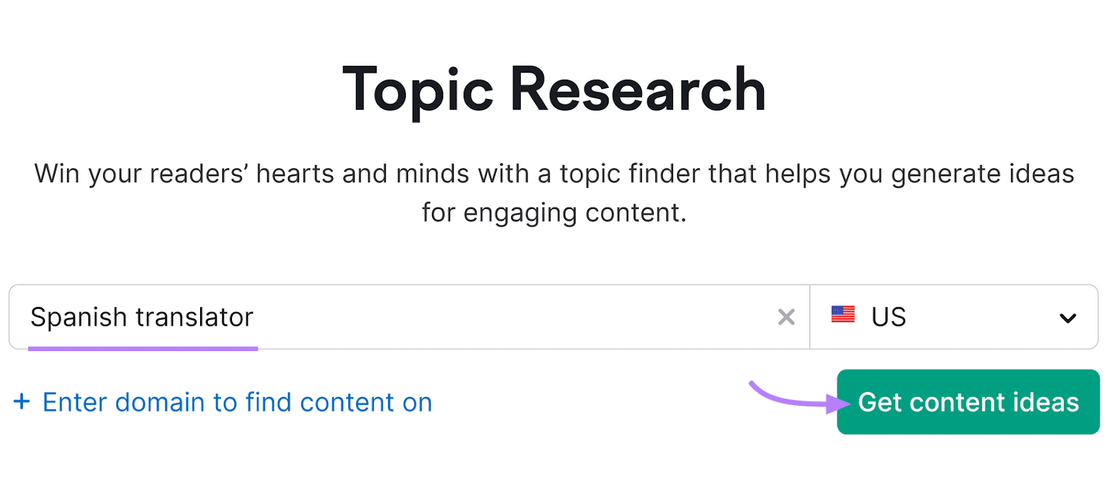Click the Spanish translator text in search box
Screen dimensions: 1108x495
(141, 317)
